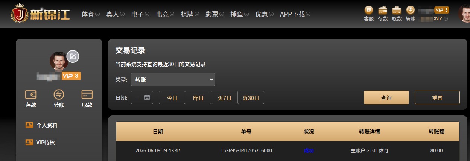Click the 单号 column header
The image size is (470, 161).
[x=246, y=132]
